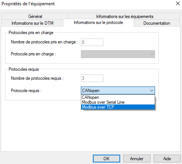Close the Propriétés de l'équipement dialog
This screenshot has width=182, height=164.
click(178, 3)
